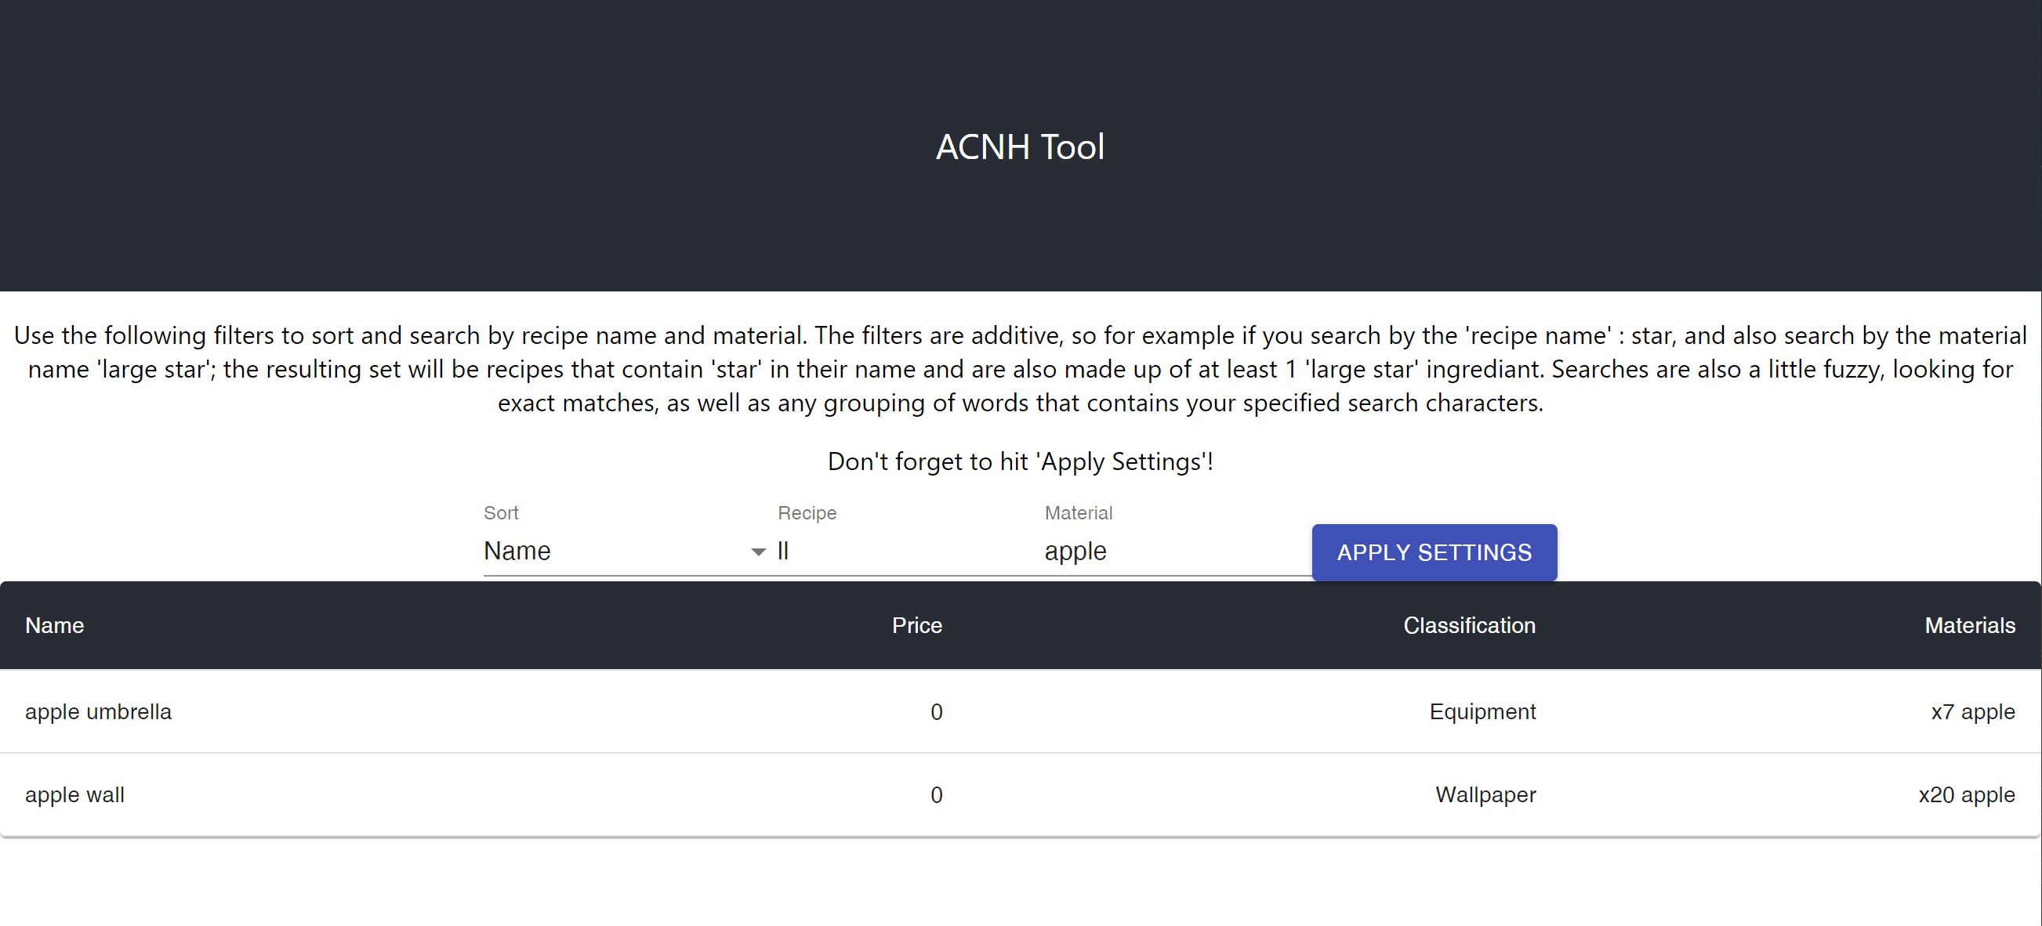The height and width of the screenshot is (926, 2042).
Task: Click the Recipe field label
Action: point(806,513)
